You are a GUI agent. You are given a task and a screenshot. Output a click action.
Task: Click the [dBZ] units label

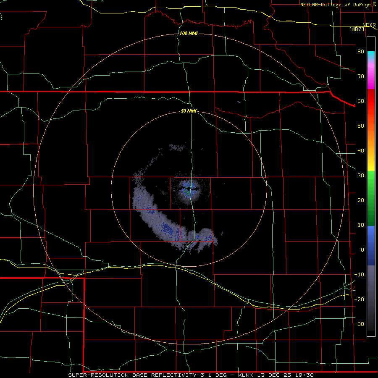tap(357, 29)
